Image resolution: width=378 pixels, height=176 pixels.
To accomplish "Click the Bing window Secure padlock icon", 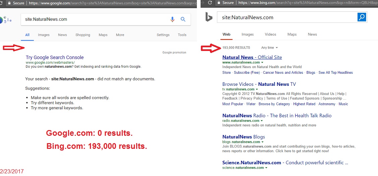I will pyautogui.click(x=219, y=3).
